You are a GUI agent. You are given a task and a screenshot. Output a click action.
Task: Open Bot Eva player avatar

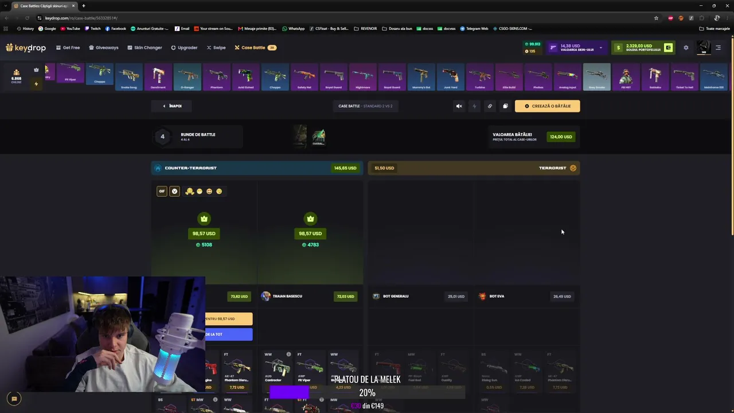(x=482, y=296)
